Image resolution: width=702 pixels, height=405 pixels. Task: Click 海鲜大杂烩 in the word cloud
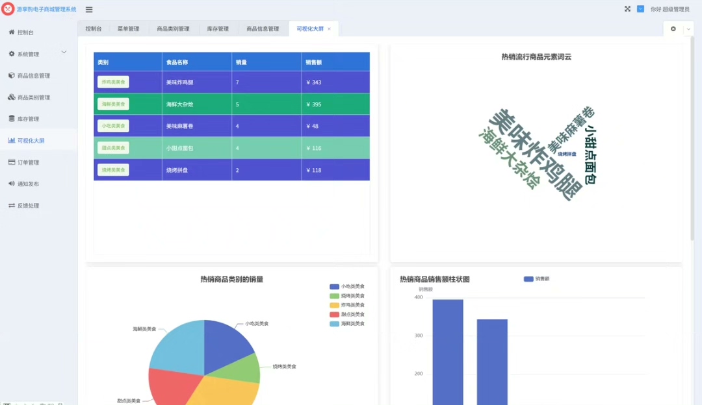pyautogui.click(x=509, y=158)
